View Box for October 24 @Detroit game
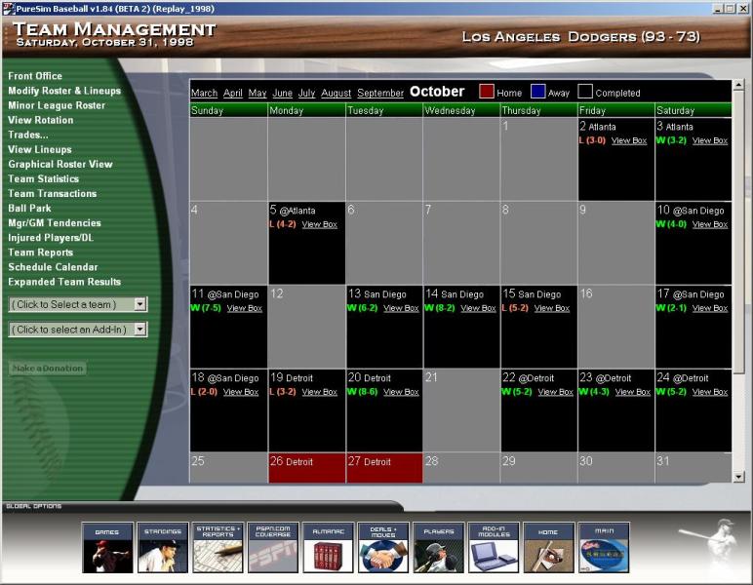 click(x=710, y=392)
